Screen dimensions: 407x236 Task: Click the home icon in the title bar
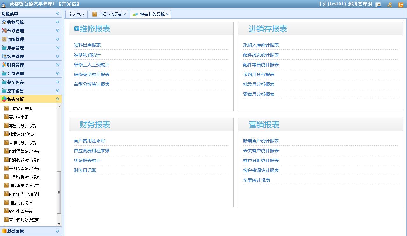coord(4,4)
